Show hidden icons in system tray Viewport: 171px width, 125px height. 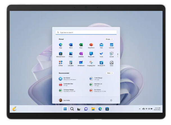(x=140, y=109)
